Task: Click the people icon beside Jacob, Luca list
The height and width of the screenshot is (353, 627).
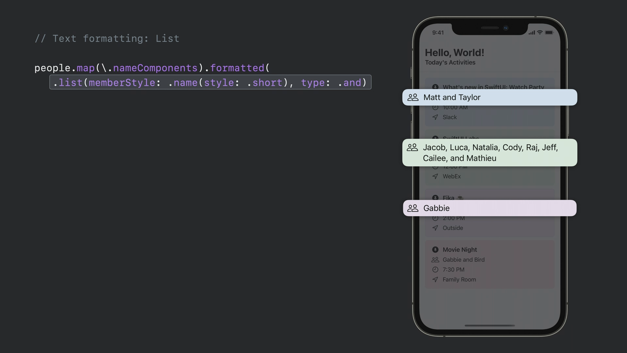Action: pyautogui.click(x=412, y=147)
